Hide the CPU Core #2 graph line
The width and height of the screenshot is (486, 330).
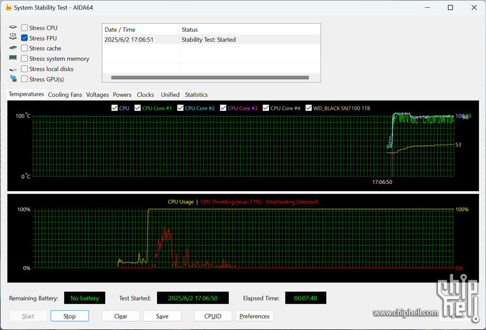[181, 108]
